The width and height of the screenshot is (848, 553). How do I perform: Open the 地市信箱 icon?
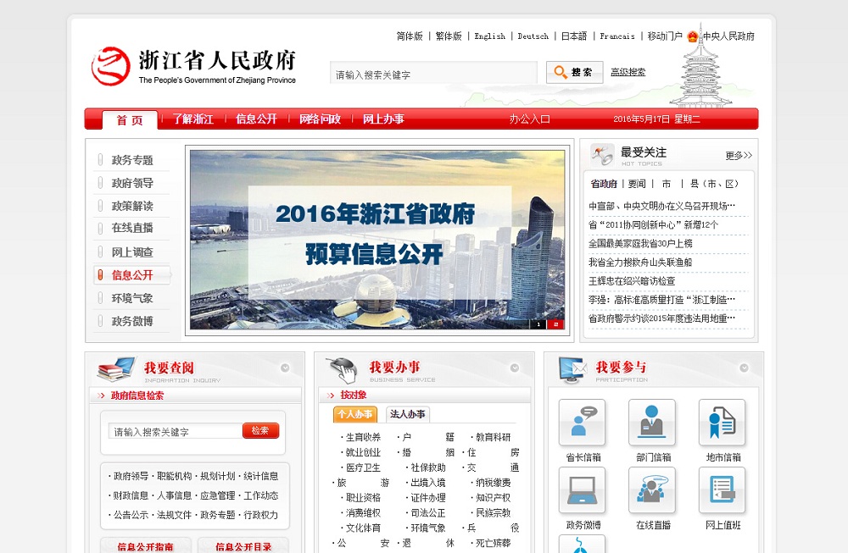pyautogui.click(x=722, y=422)
